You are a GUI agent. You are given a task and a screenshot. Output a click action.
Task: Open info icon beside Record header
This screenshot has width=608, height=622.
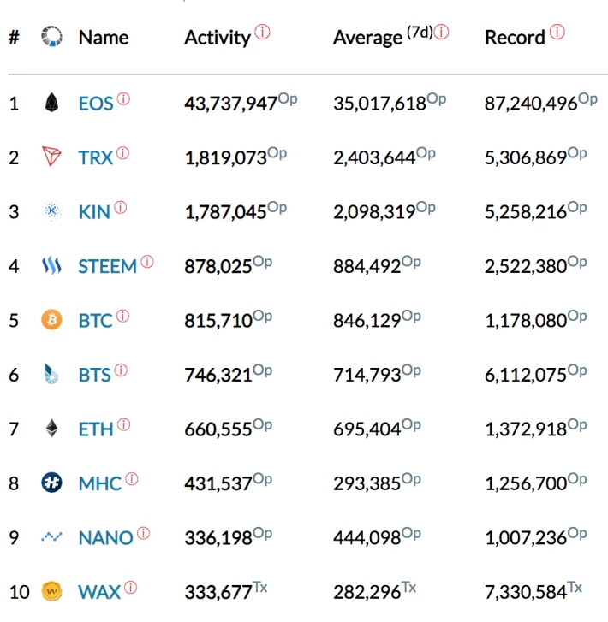[x=557, y=32]
